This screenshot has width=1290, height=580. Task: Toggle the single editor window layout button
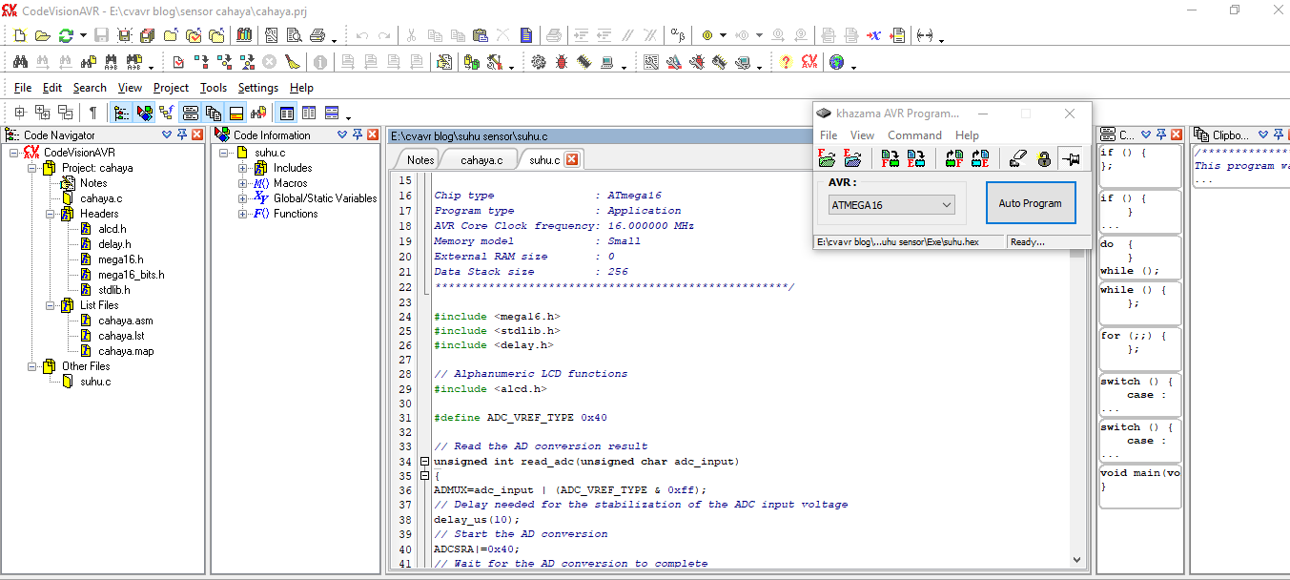(286, 113)
